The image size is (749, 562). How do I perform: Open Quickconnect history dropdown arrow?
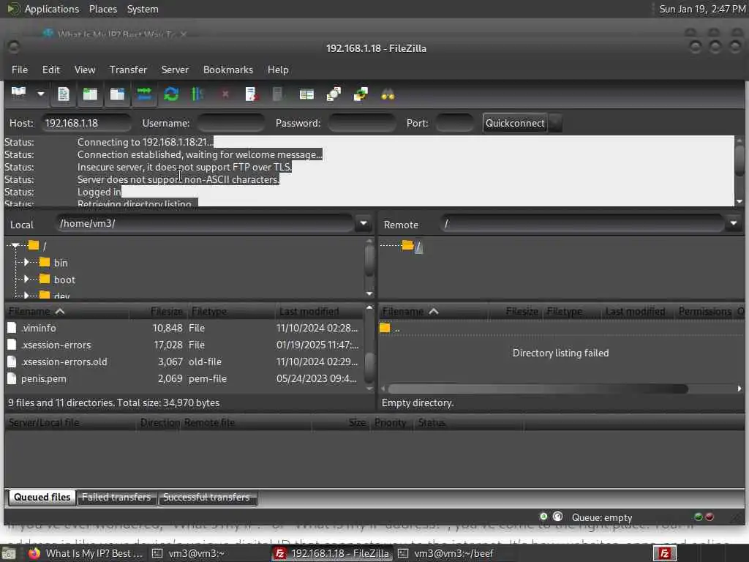(x=555, y=123)
